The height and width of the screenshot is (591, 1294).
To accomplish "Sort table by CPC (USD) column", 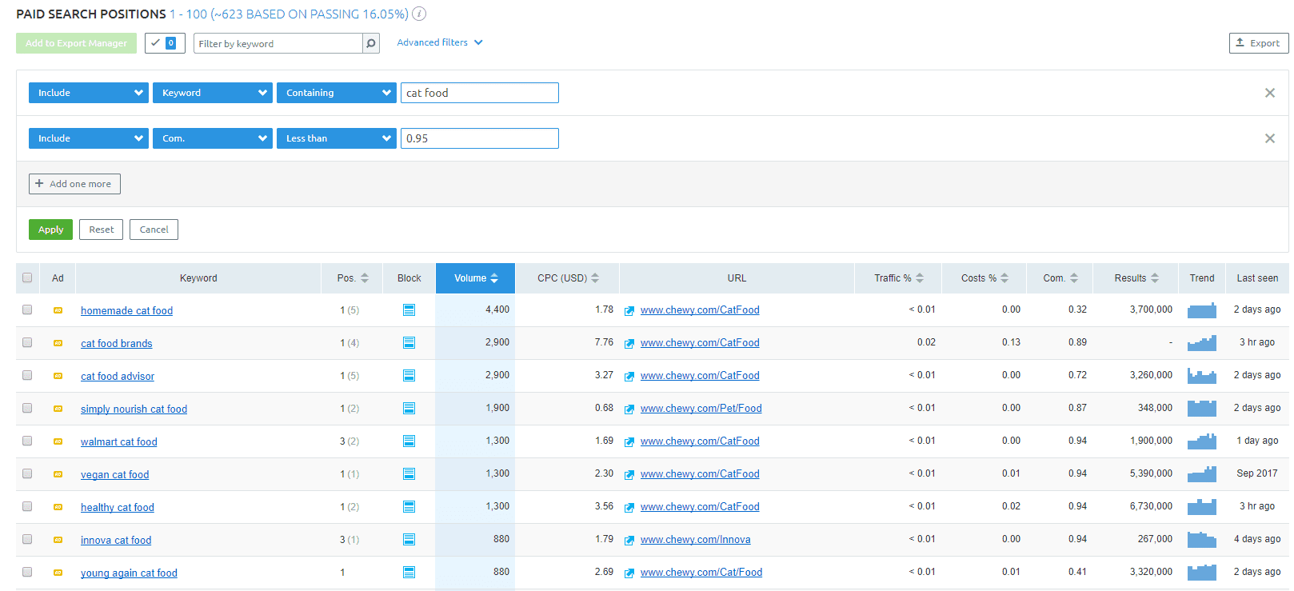I will (x=568, y=278).
